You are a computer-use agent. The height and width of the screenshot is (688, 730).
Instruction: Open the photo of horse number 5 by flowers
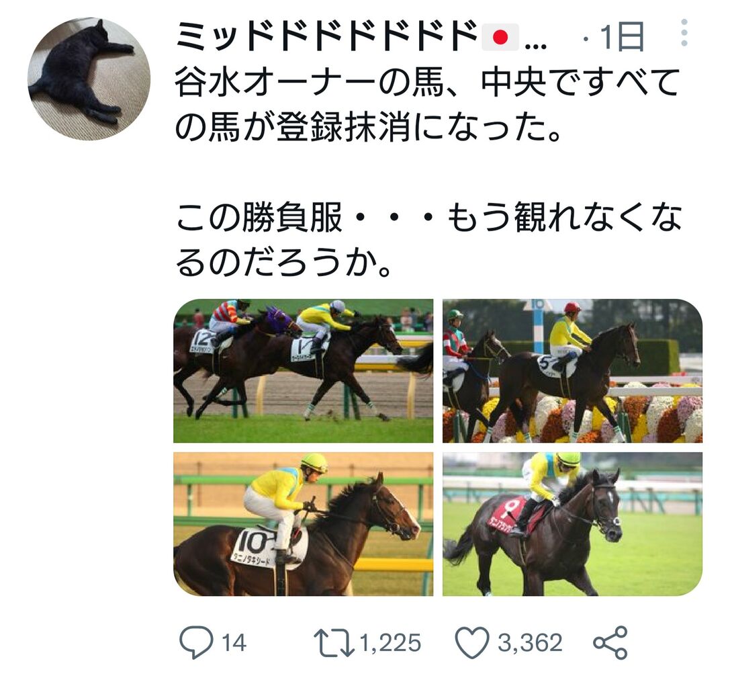click(x=572, y=371)
